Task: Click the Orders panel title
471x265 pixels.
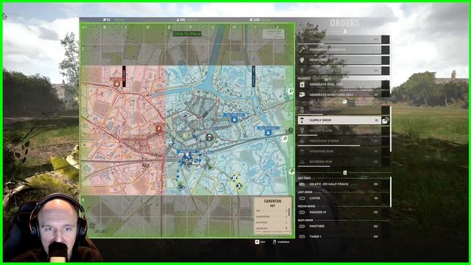Action: point(344,23)
